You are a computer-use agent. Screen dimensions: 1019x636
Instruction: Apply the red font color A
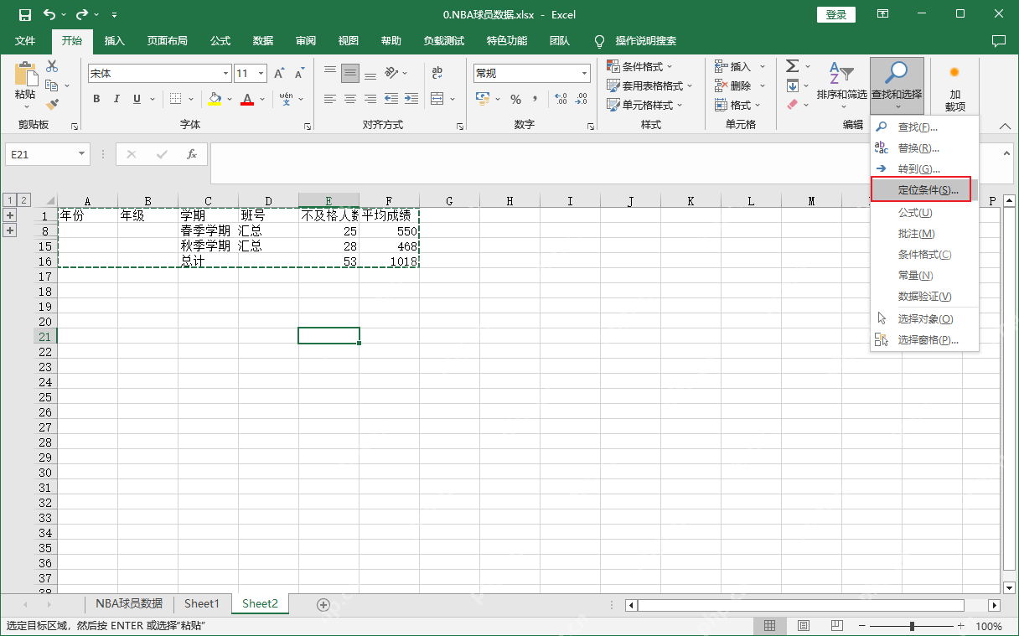247,99
